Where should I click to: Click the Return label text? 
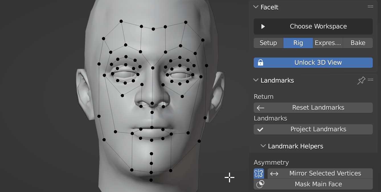[x=263, y=97]
